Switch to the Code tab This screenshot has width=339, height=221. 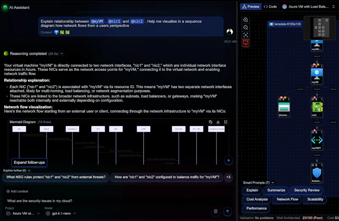click(270, 7)
